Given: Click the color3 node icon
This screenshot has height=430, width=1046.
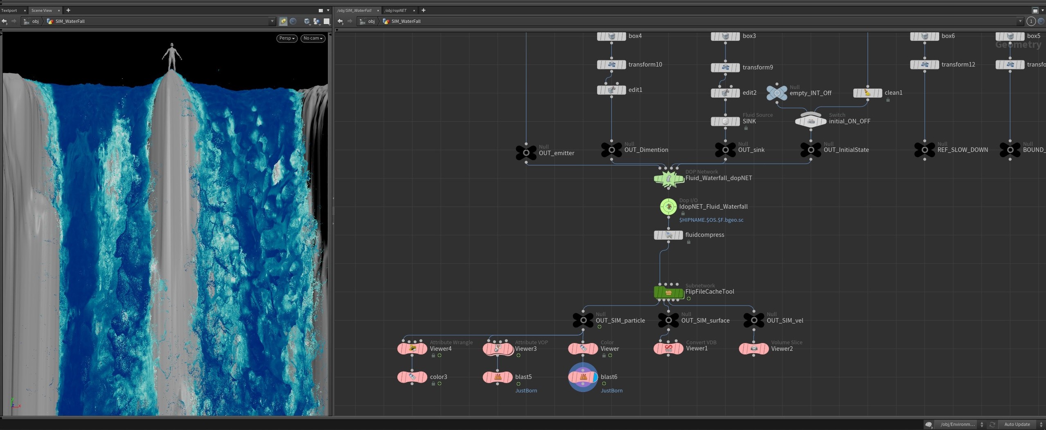Looking at the screenshot, I should [x=413, y=377].
